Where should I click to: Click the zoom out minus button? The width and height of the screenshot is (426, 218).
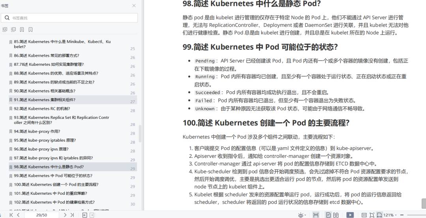pyautogui.click(x=402, y=215)
